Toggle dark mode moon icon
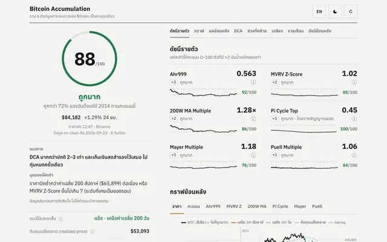The width and height of the screenshot is (387, 242). pyautogui.click(x=335, y=11)
